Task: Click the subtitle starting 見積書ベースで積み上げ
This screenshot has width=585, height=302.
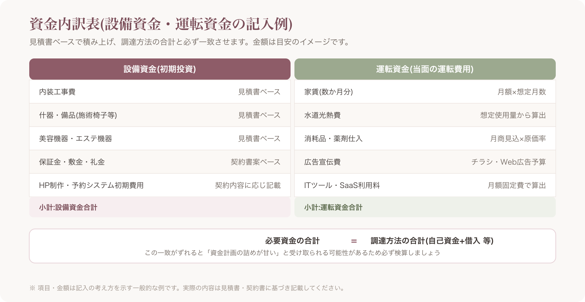Action: [189, 42]
